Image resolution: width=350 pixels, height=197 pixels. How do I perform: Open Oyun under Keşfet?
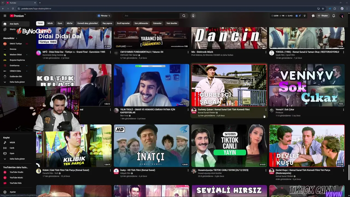click(x=12, y=153)
